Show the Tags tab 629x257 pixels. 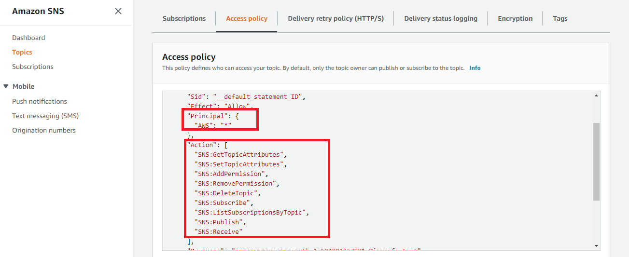point(560,18)
